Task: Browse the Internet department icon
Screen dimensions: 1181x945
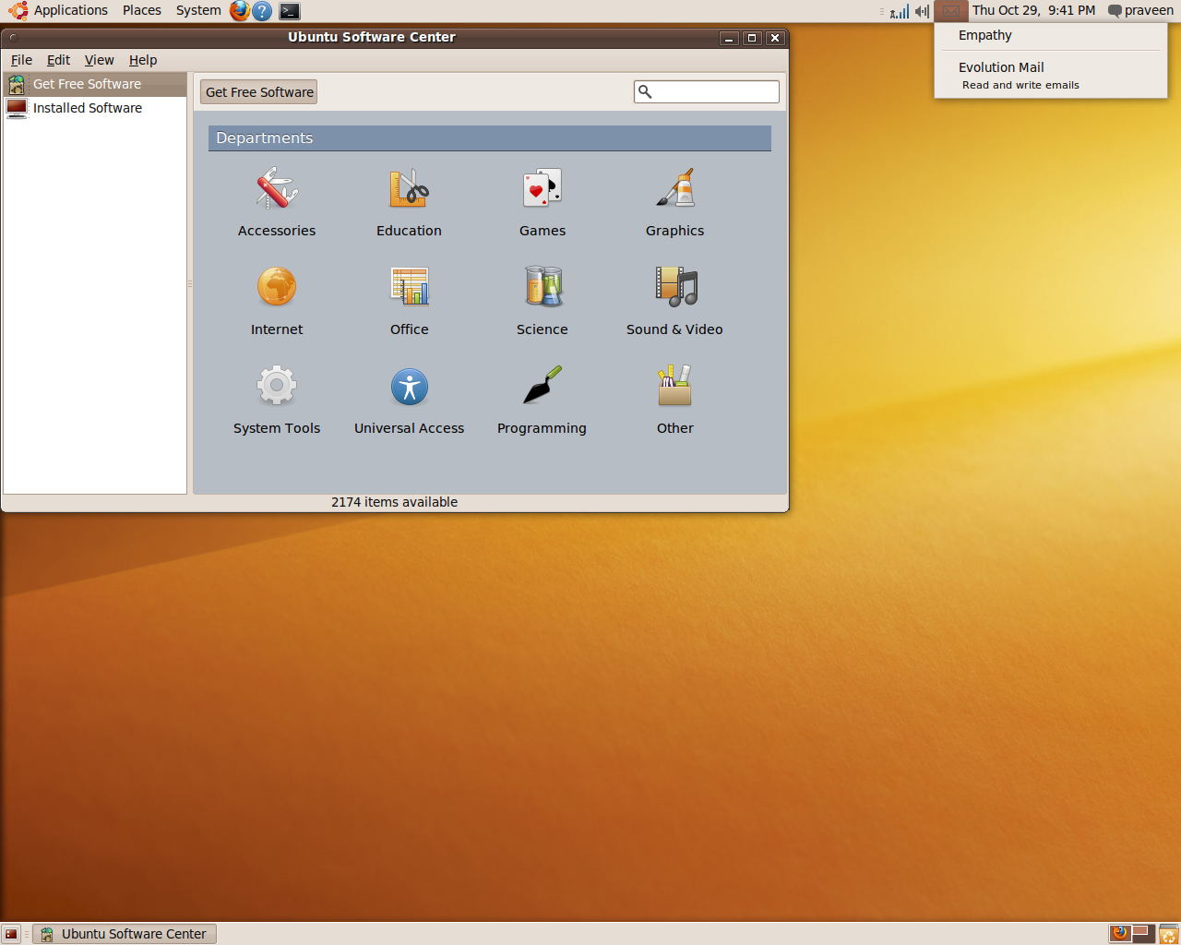Action: point(277,287)
